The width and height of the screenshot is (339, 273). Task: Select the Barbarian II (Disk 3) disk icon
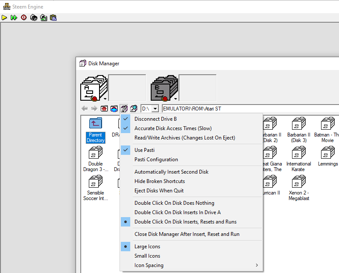coord(299,123)
